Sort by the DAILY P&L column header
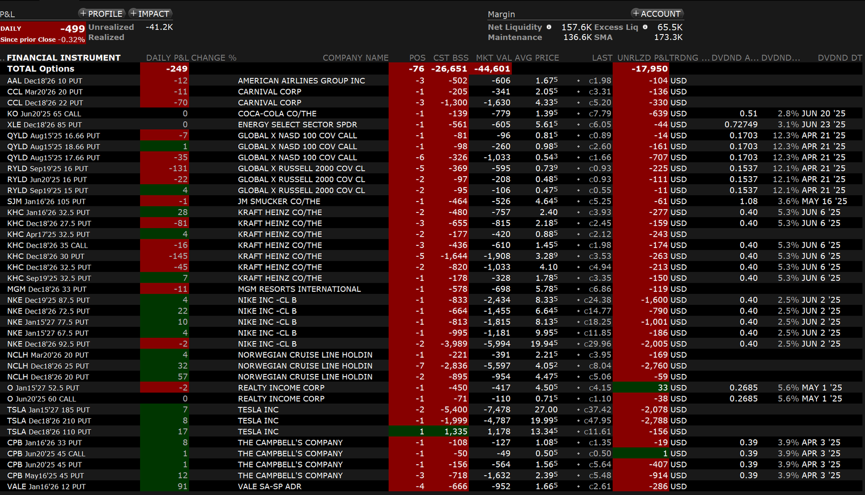Screen dimensions: 865x495 167,58
